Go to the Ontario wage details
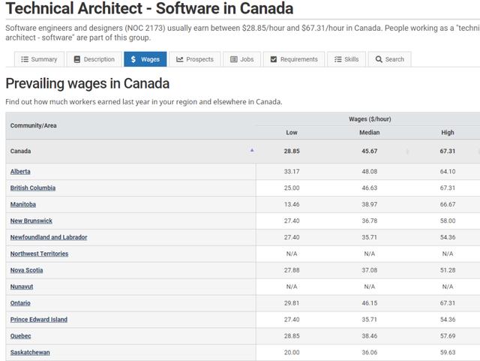 click(x=20, y=303)
